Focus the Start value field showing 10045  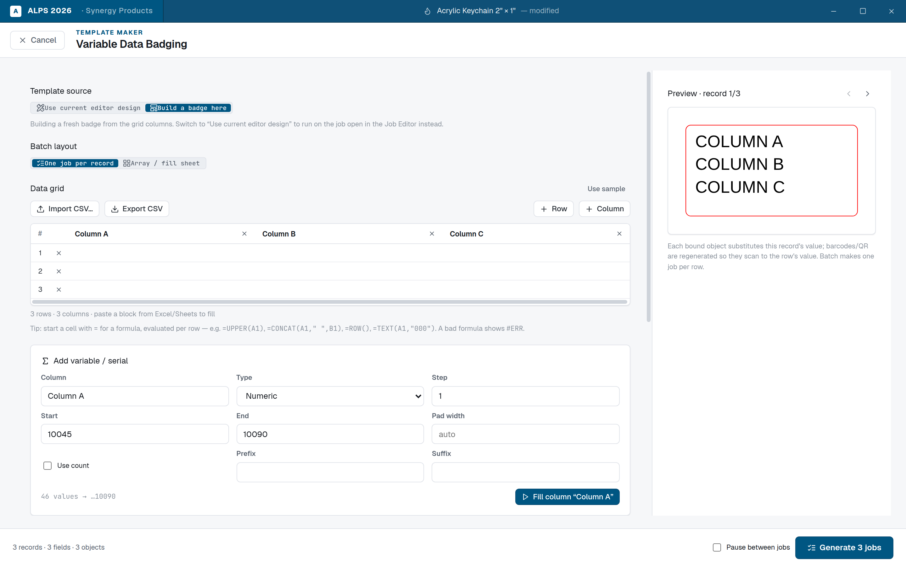click(x=135, y=434)
